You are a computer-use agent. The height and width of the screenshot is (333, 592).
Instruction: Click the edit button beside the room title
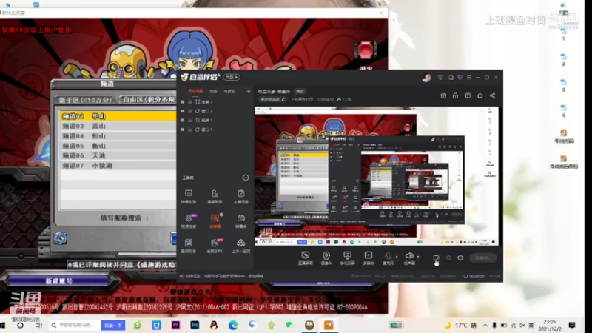[x=300, y=91]
